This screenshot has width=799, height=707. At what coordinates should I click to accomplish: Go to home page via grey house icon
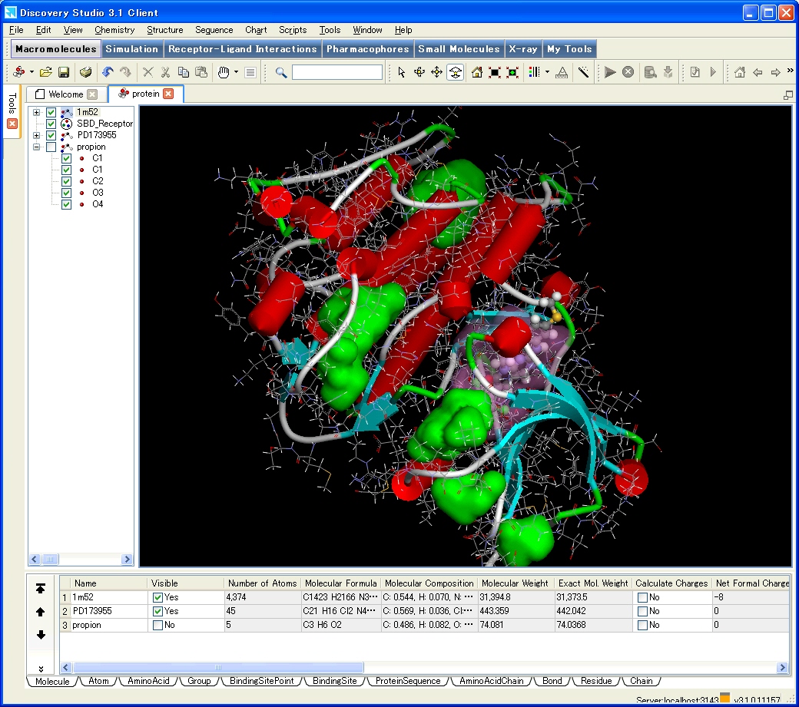(x=740, y=72)
